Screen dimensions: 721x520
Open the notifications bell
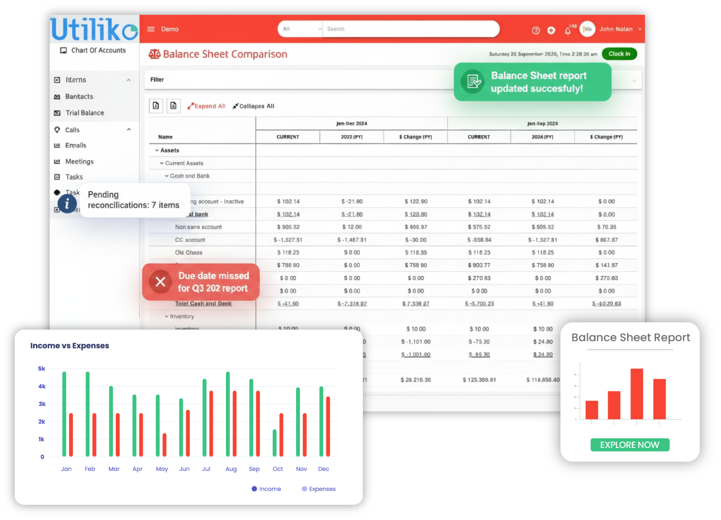coord(568,31)
